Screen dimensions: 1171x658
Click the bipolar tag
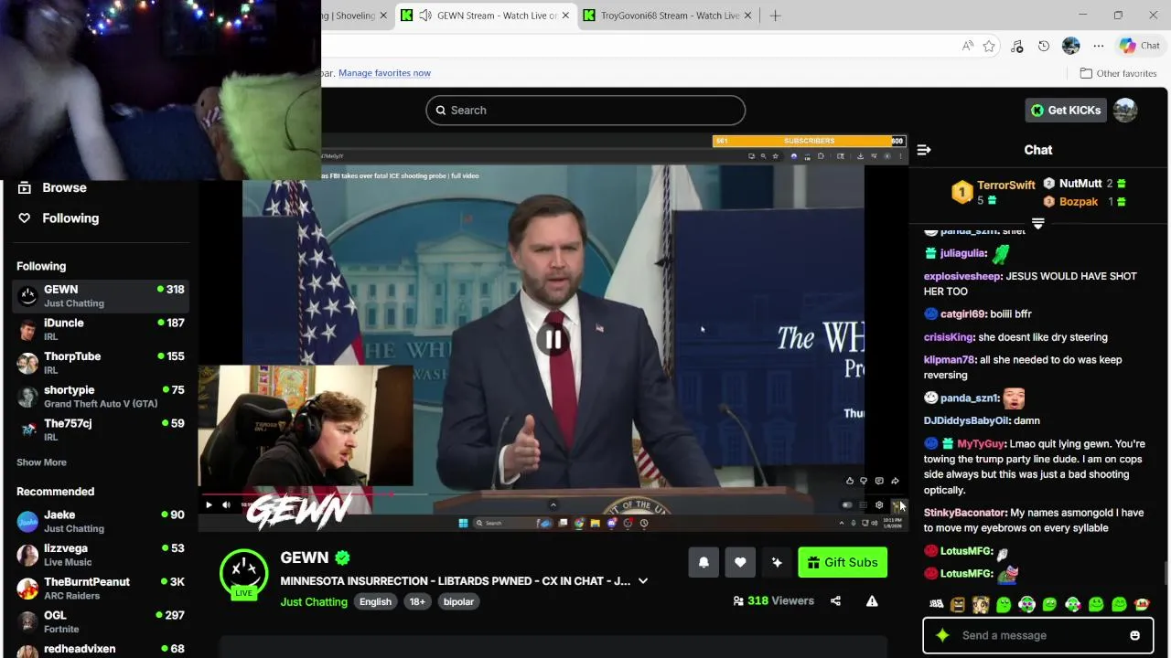(458, 601)
